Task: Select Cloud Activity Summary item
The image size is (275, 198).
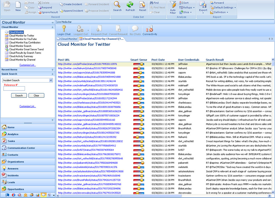Action: click(x=21, y=56)
